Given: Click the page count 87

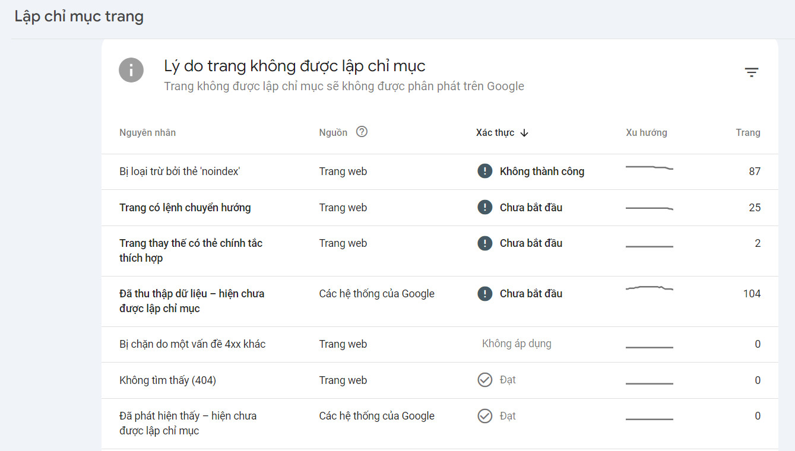Looking at the screenshot, I should pos(755,171).
